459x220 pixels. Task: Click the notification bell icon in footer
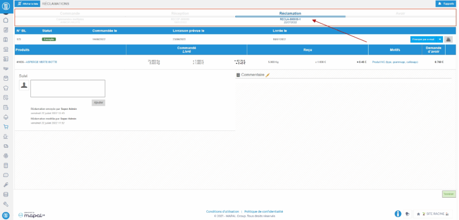[x=407, y=214]
